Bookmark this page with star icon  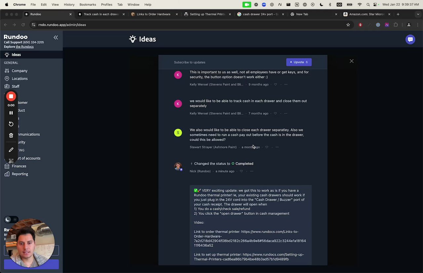[x=348, y=25]
